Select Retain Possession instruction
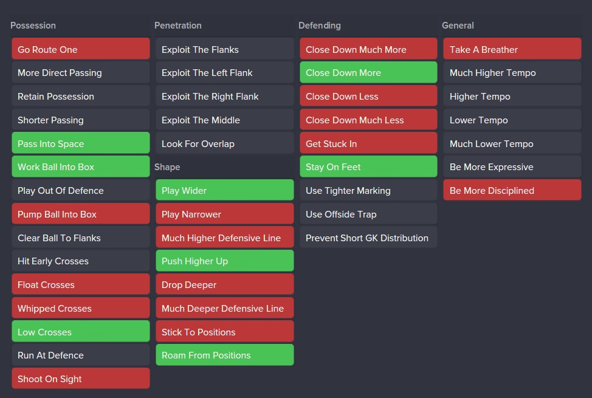This screenshot has height=398, width=592. [x=80, y=97]
